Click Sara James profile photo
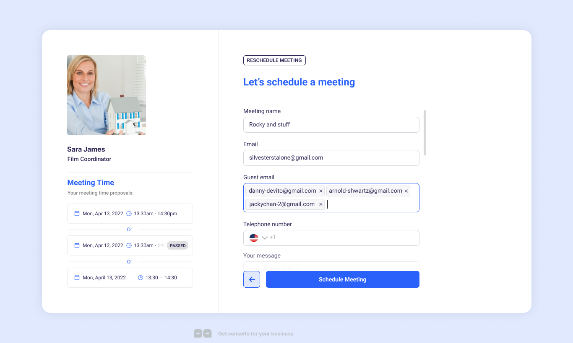The height and width of the screenshot is (343, 573). 107,95
